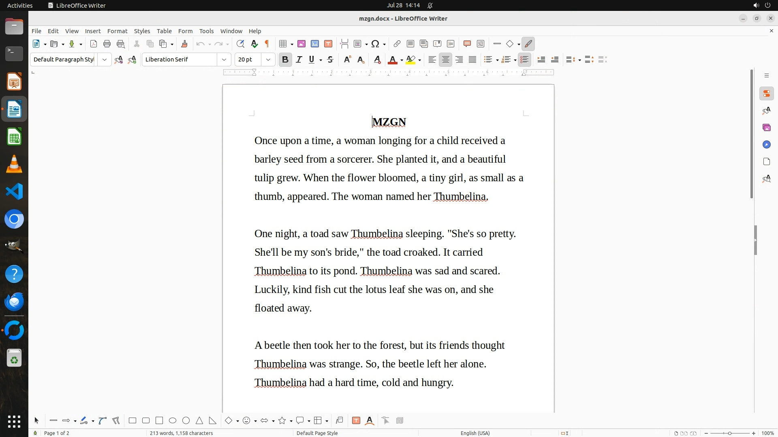Click word count in status bar
This screenshot has height=437, width=778.
tap(181, 433)
